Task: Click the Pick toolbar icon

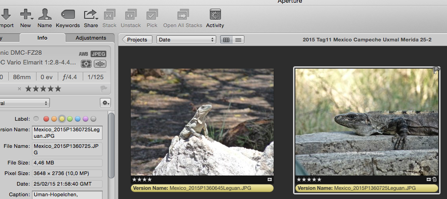Action: tap(152, 14)
